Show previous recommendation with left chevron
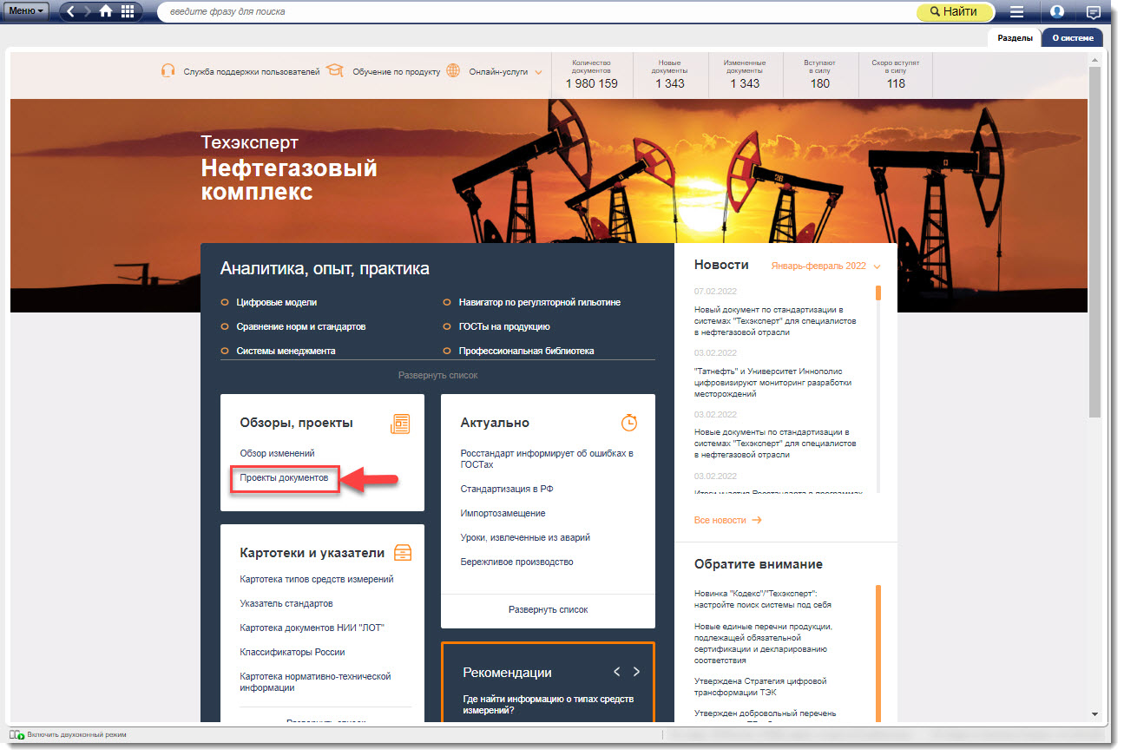Screen dimensions: 1124x756 point(616,672)
